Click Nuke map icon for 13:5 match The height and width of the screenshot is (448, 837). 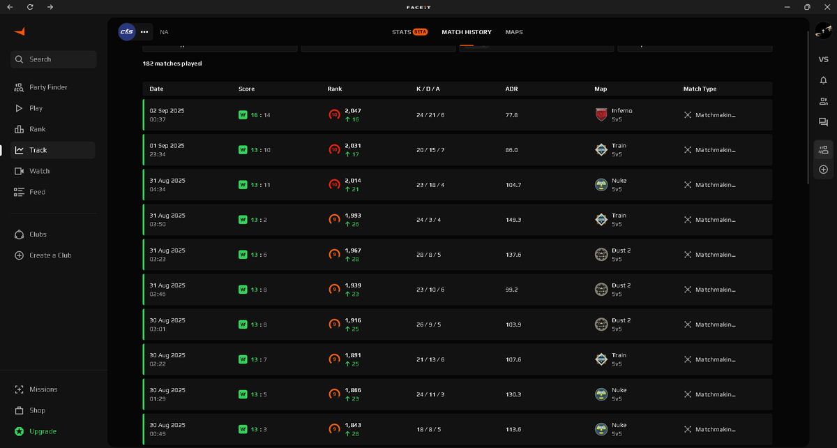pyautogui.click(x=601, y=394)
